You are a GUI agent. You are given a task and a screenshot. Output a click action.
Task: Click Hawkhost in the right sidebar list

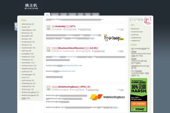click(135, 41)
